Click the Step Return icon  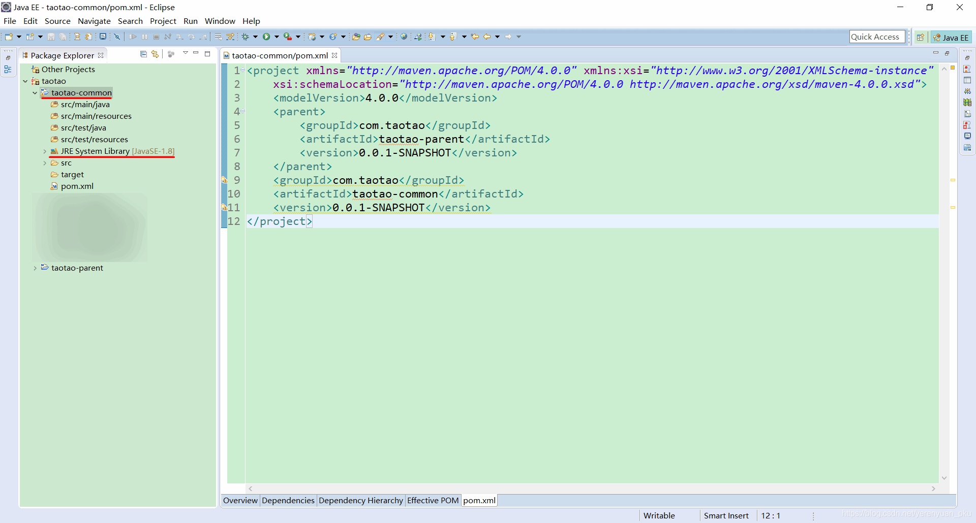tap(203, 37)
